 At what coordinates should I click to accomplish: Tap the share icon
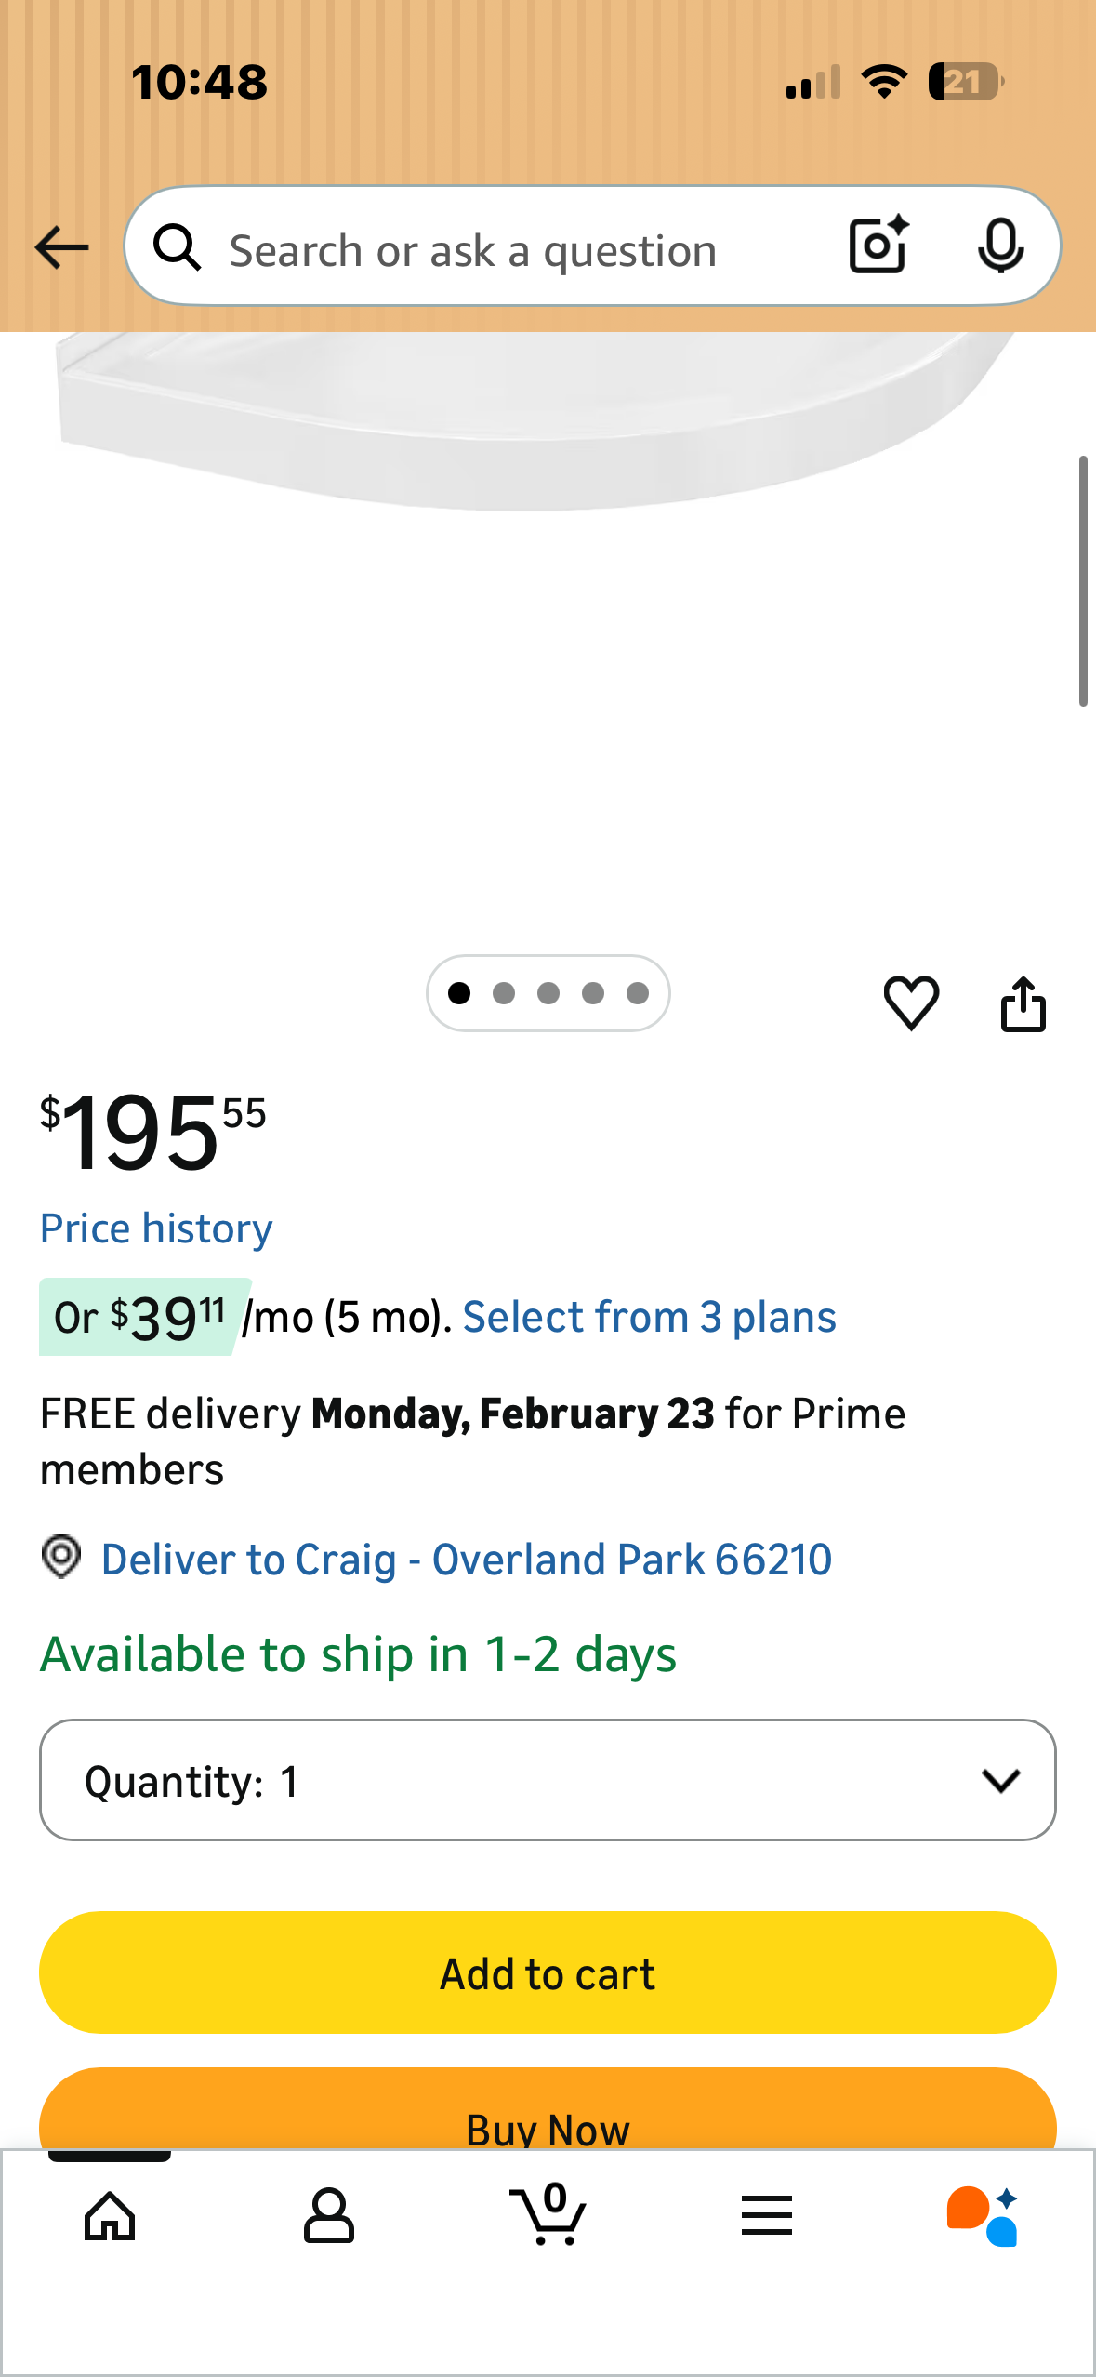pos(1023,1004)
